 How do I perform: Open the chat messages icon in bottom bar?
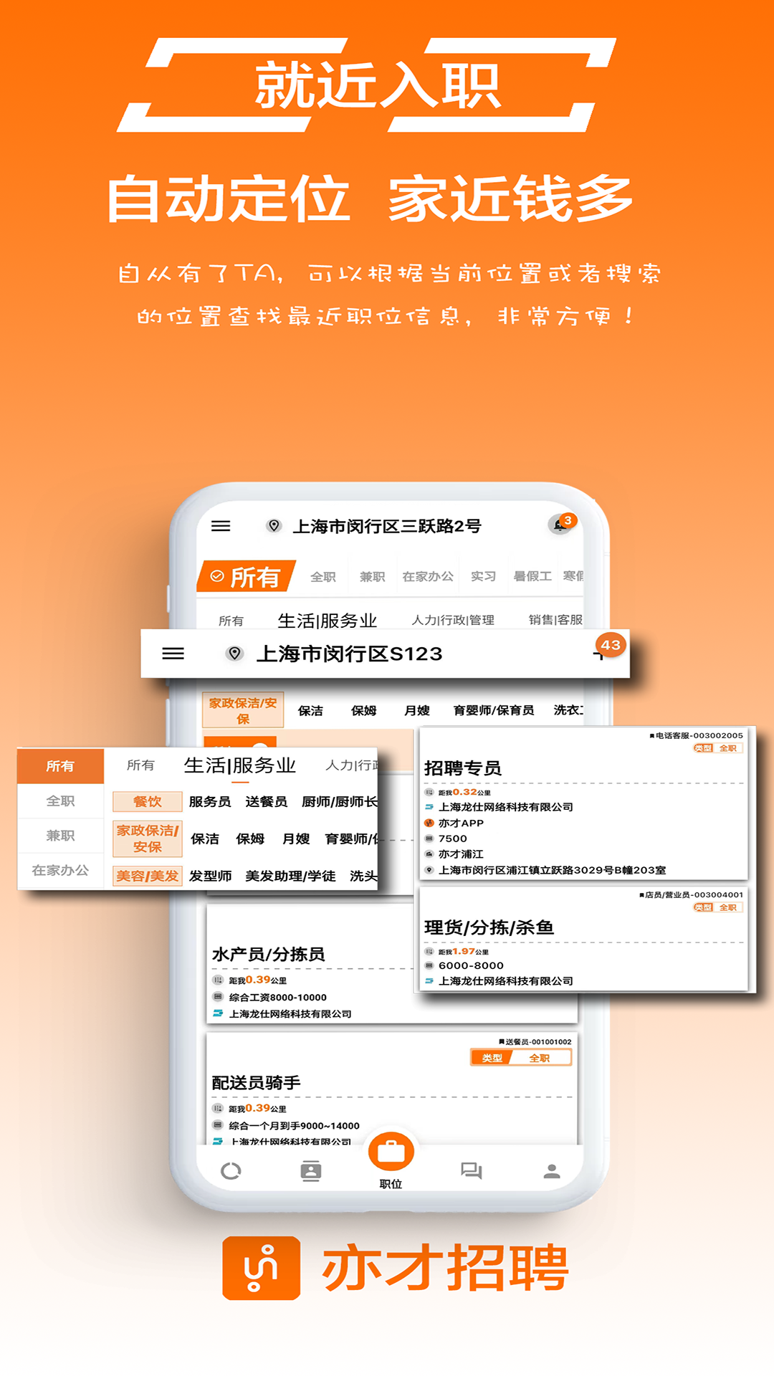[471, 1171]
